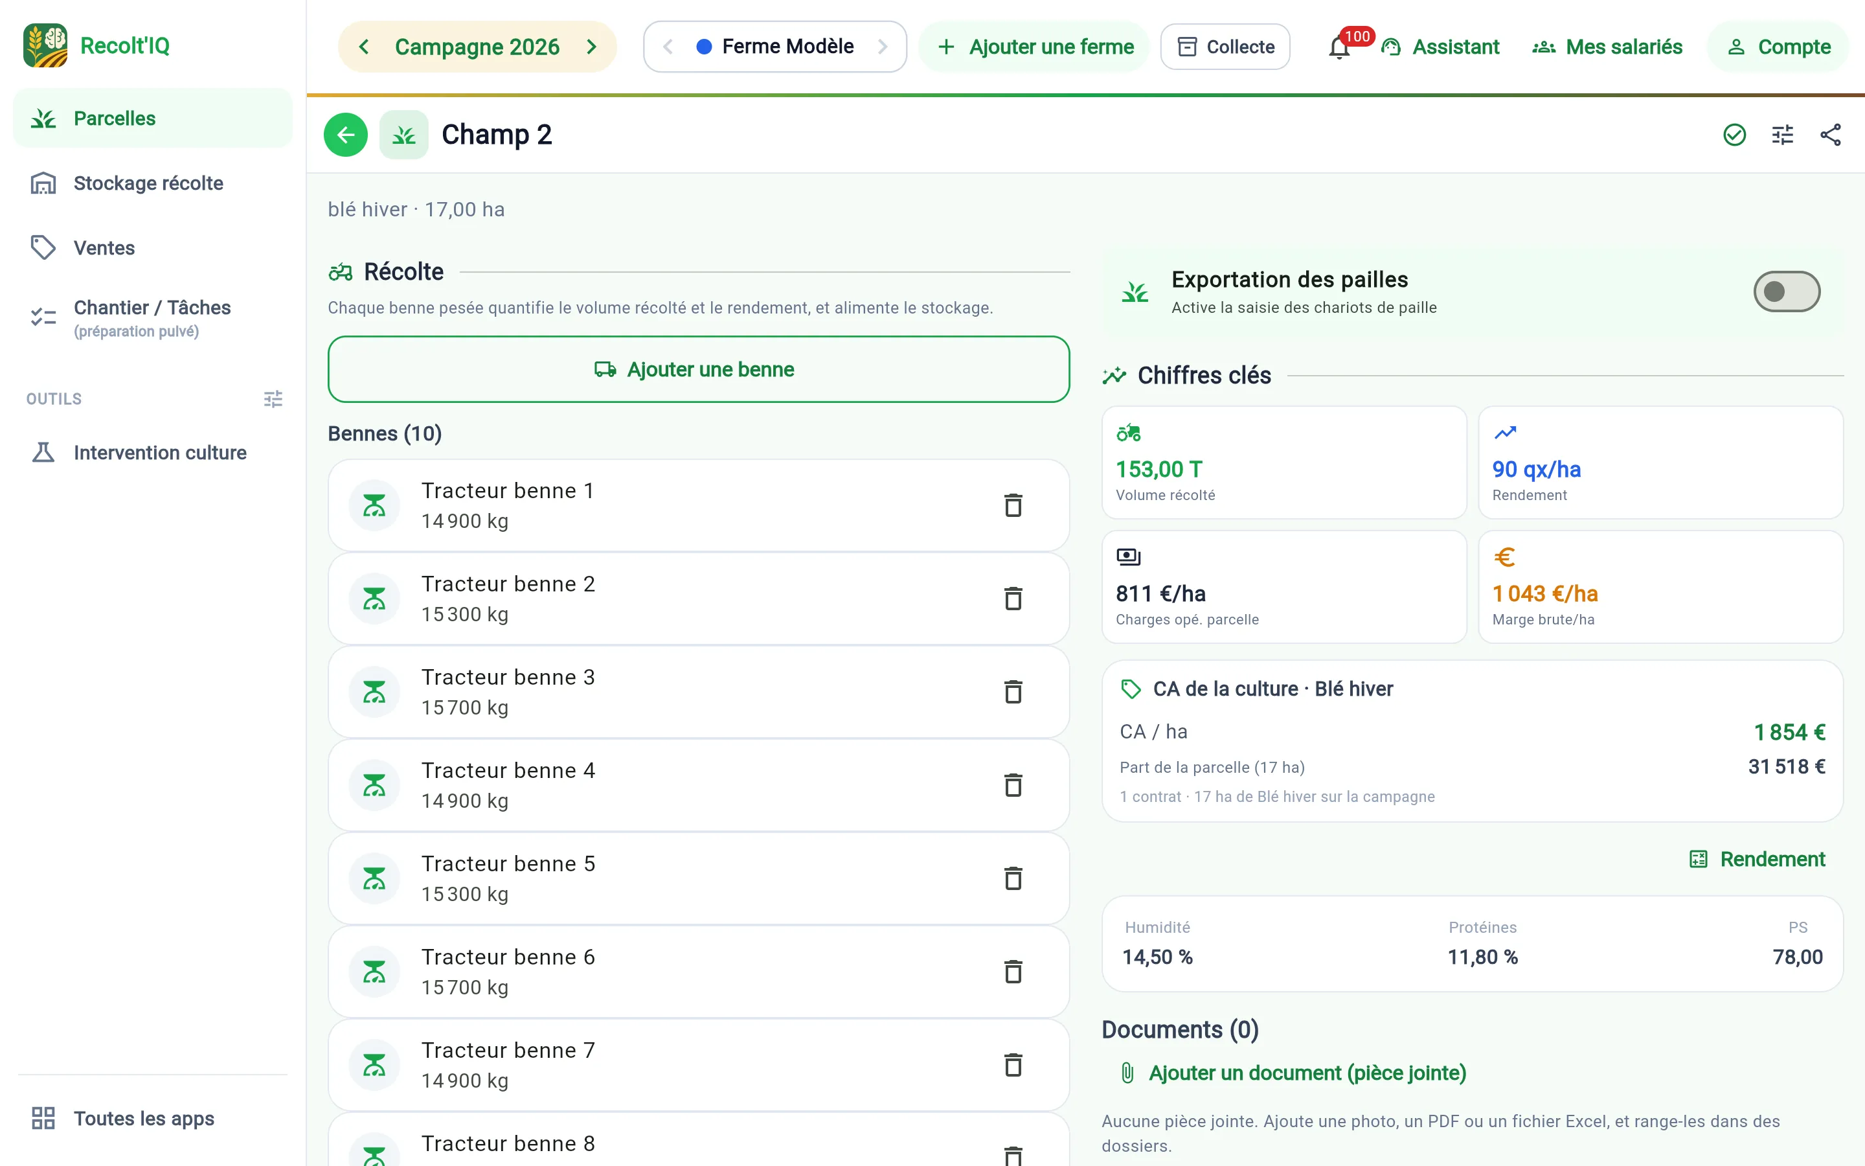
Task: Click the CA / ha amount 1 854 €
Action: point(1789,732)
